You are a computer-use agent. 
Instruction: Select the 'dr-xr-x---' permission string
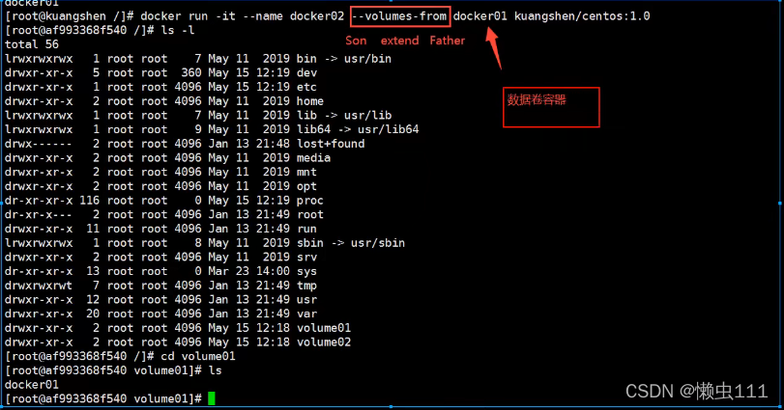(39, 215)
